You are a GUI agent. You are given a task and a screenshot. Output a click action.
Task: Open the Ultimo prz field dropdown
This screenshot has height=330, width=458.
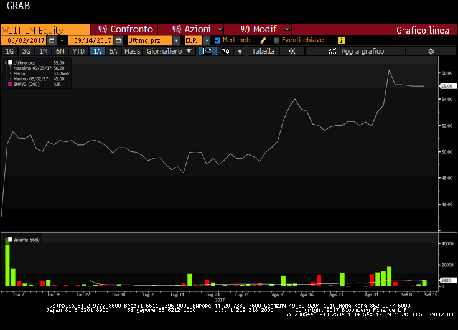(176, 40)
